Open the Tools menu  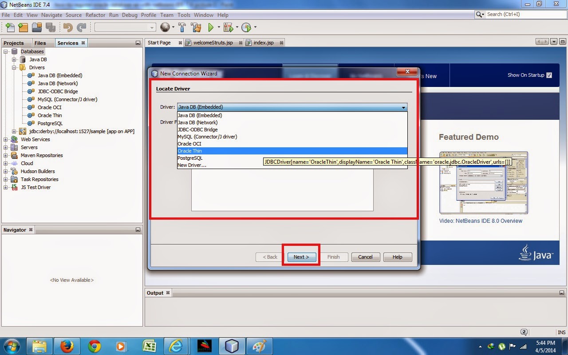(184, 15)
